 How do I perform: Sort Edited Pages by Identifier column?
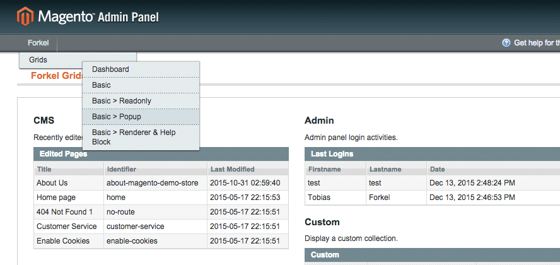tap(155, 169)
